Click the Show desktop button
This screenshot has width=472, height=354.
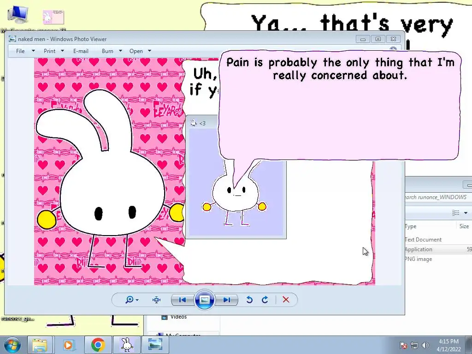pos(469,345)
